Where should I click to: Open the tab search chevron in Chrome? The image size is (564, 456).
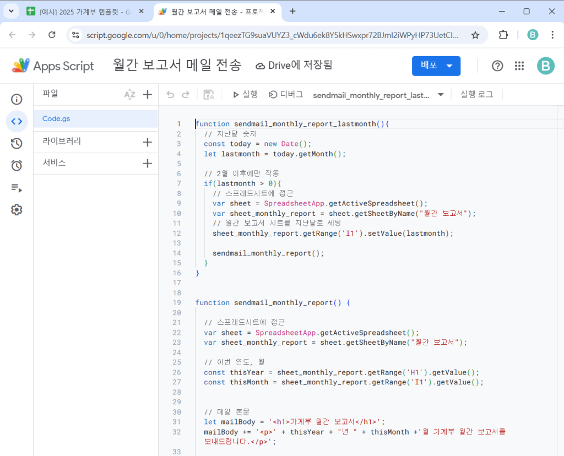coord(10,11)
